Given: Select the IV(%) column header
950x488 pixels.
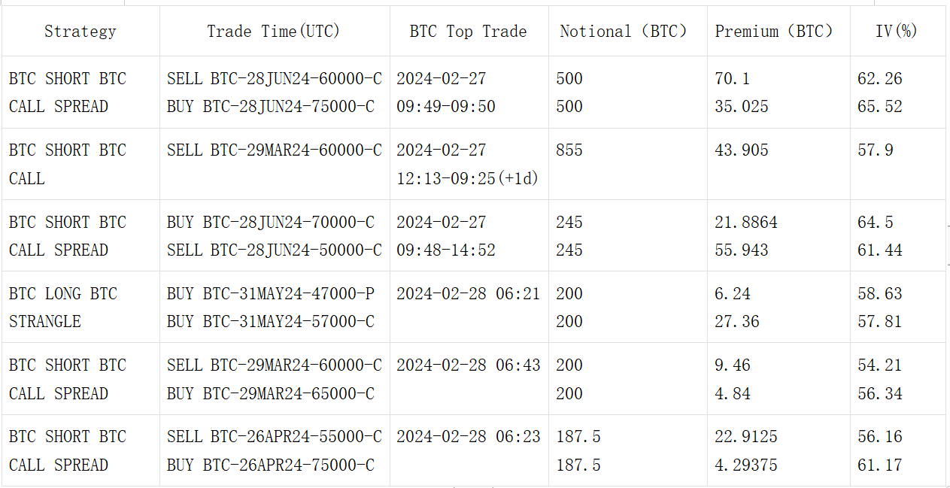Looking at the screenshot, I should coord(897,32).
